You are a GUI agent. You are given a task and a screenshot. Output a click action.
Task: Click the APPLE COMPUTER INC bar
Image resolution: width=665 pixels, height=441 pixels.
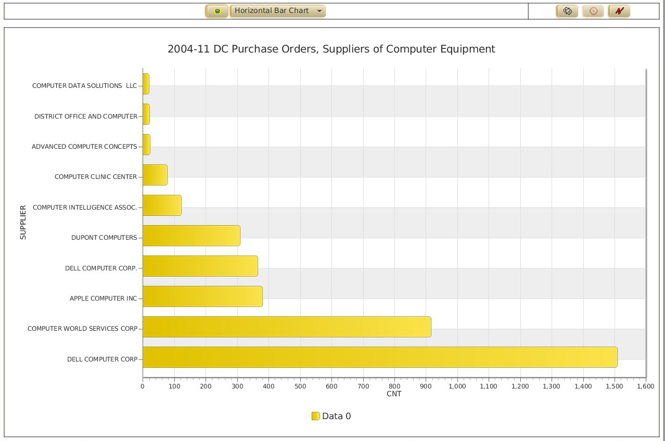[202, 296]
